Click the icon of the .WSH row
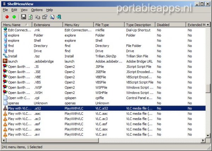The height and width of the screenshot is (151, 212). coord(5,92)
